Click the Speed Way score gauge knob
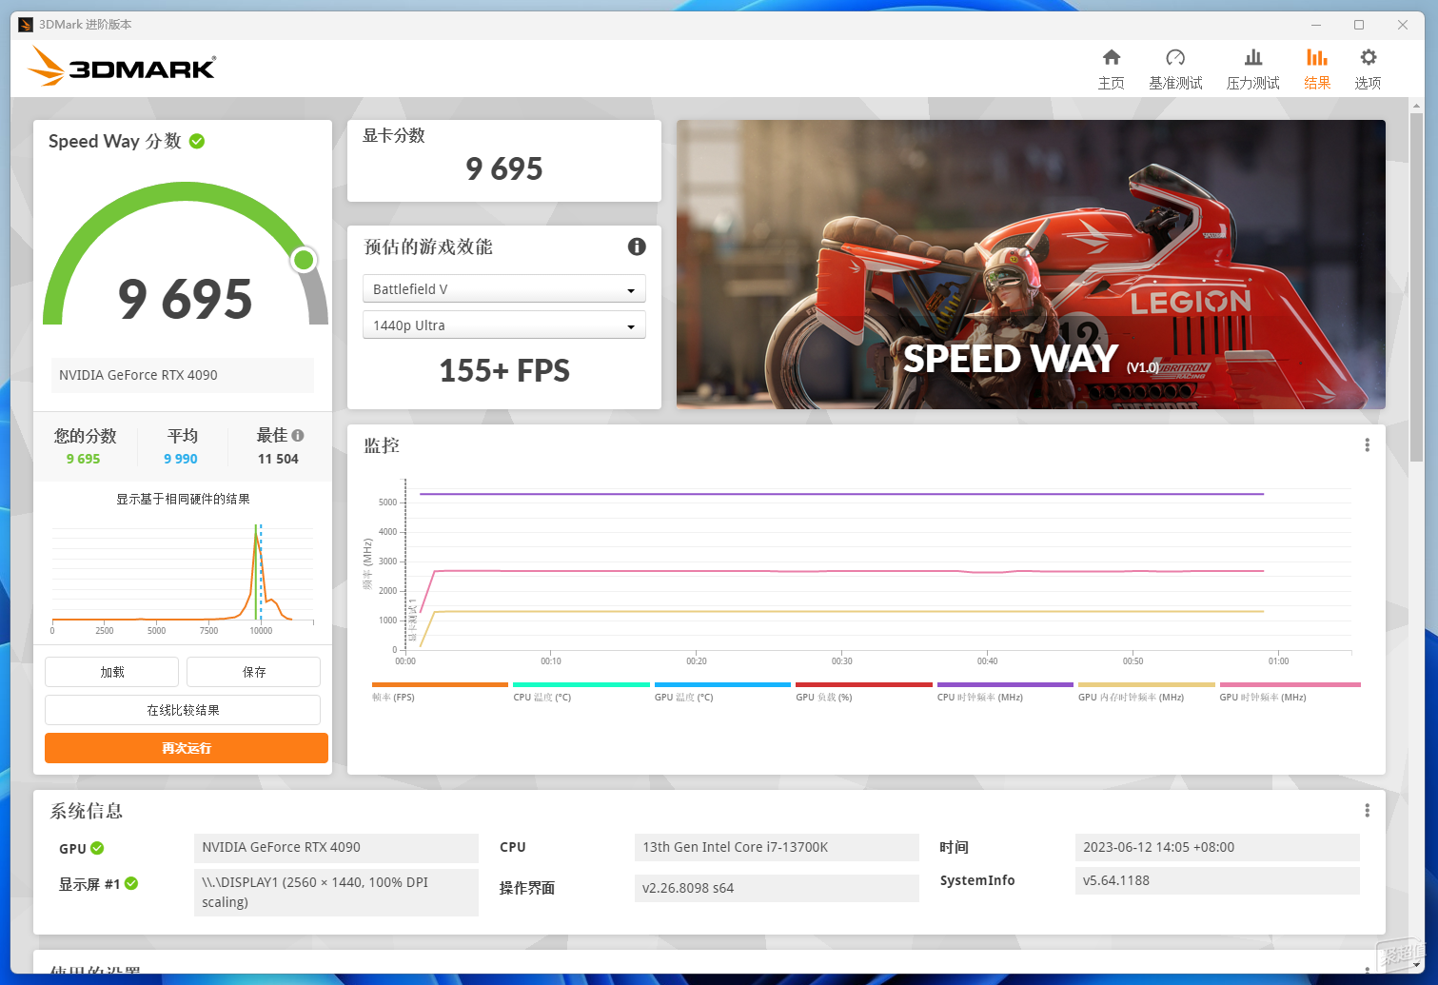Viewport: 1438px width, 985px height. click(x=304, y=259)
